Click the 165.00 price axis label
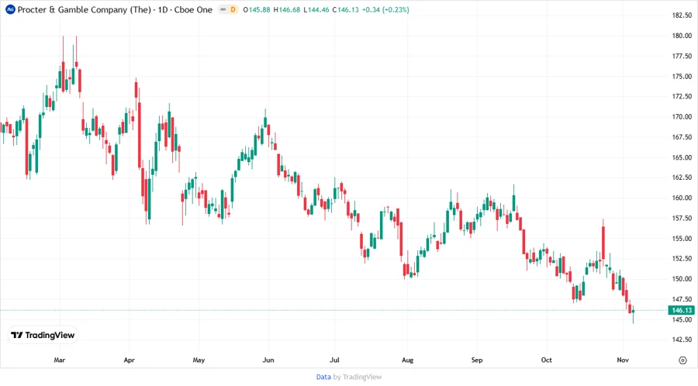 [682, 157]
